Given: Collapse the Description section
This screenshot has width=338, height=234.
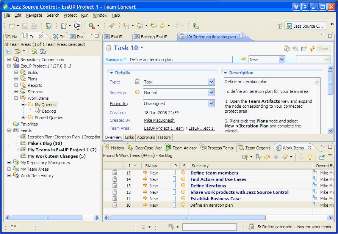Looking at the screenshot, I should click(x=225, y=73).
